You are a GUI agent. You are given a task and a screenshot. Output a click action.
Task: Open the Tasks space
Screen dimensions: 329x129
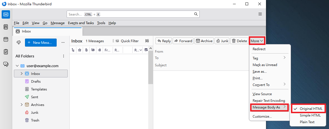tap(6, 52)
